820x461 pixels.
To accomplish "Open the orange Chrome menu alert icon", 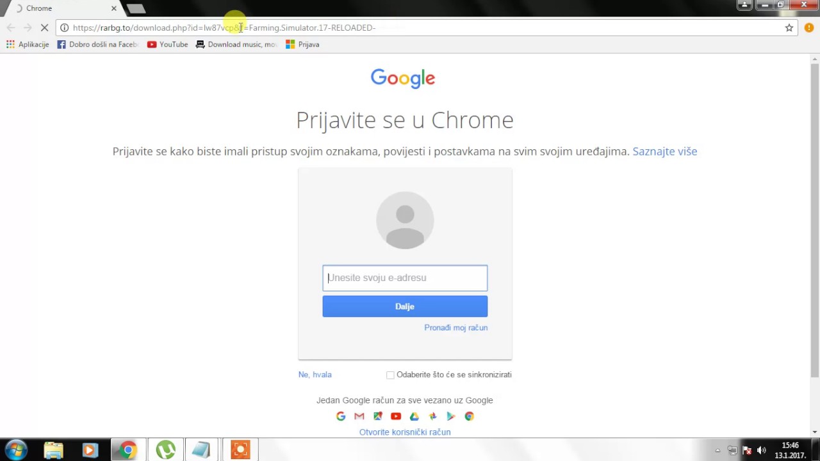I will 808,28.
